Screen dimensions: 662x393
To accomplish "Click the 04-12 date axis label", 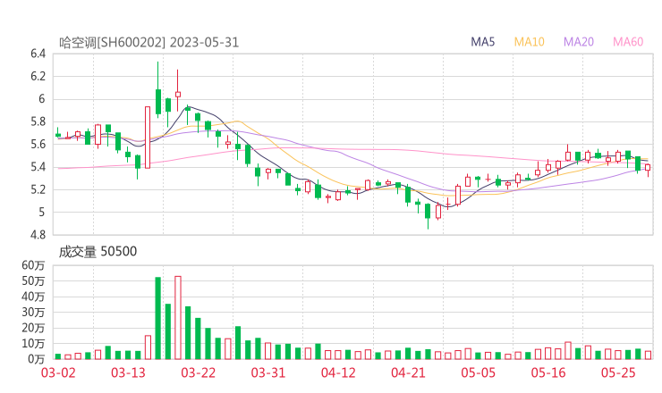I will point(338,372).
